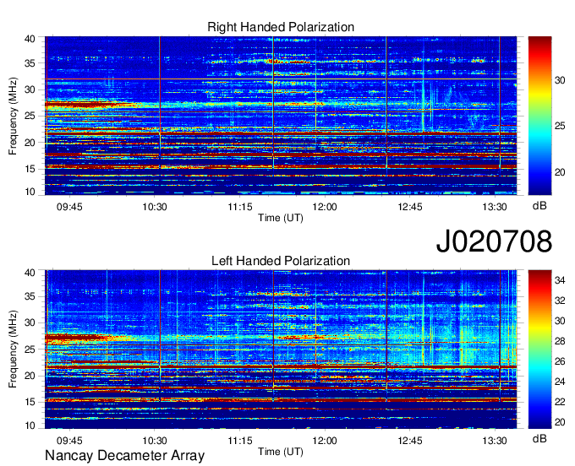The width and height of the screenshot is (575, 466).
Task: Click the 12:45 tick under the lower plot
Action: pyautogui.click(x=410, y=441)
